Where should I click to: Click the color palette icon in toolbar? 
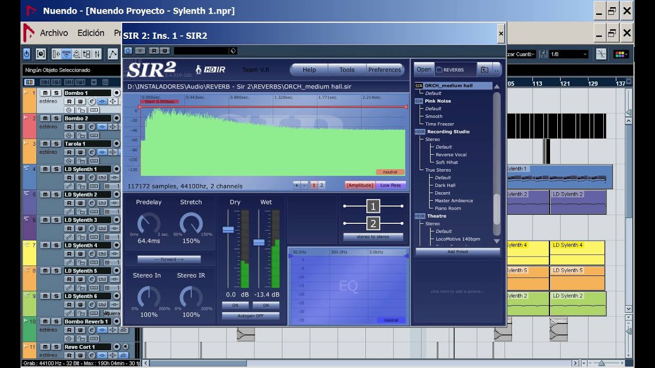[621, 54]
